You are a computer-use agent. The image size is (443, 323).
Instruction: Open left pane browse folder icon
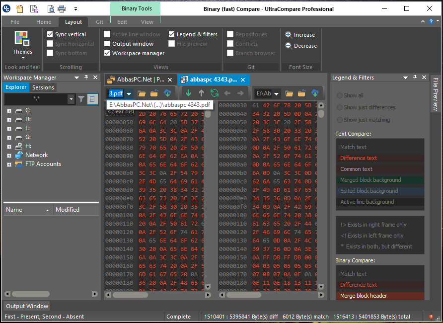(141, 93)
